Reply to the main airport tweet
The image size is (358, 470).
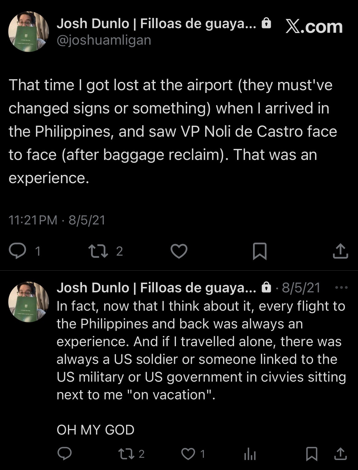17,251
